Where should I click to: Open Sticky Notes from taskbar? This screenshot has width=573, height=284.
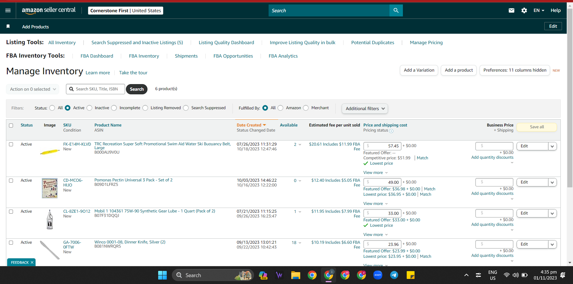point(411,275)
